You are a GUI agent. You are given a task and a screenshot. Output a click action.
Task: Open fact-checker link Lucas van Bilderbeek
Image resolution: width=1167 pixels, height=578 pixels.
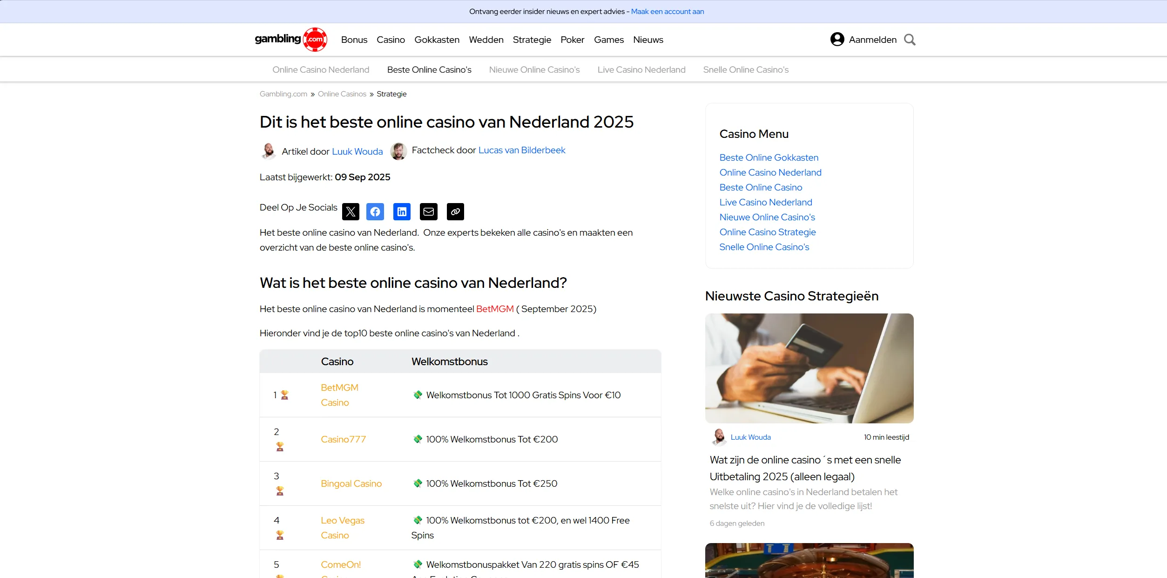(522, 150)
